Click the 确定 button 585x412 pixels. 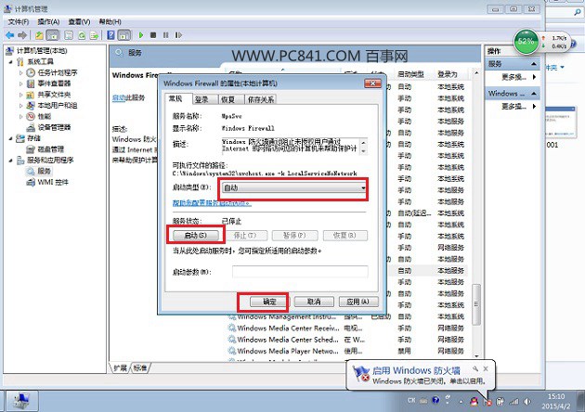coord(269,302)
